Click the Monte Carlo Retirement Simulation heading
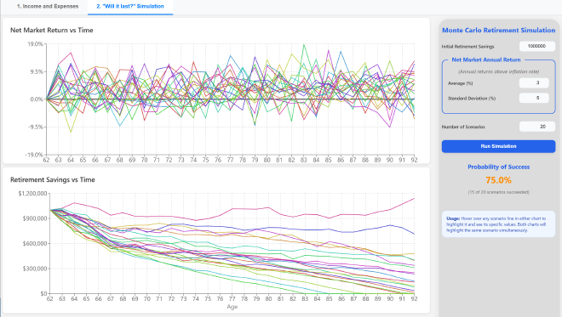 pos(498,31)
